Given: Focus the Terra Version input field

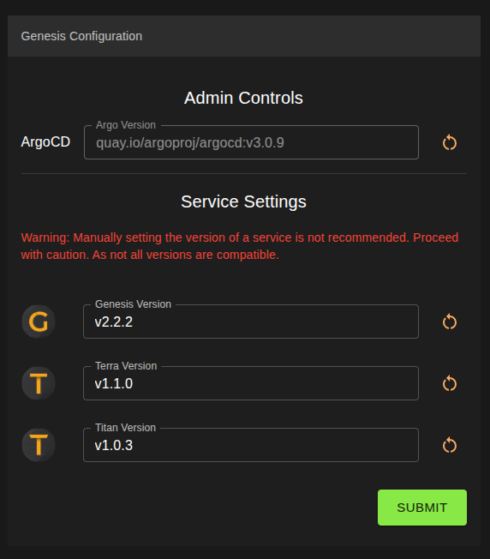Looking at the screenshot, I should tap(251, 383).
